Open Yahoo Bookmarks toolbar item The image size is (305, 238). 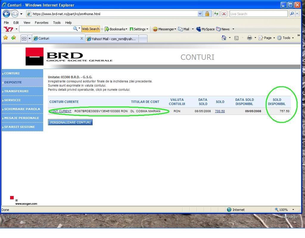116,29
